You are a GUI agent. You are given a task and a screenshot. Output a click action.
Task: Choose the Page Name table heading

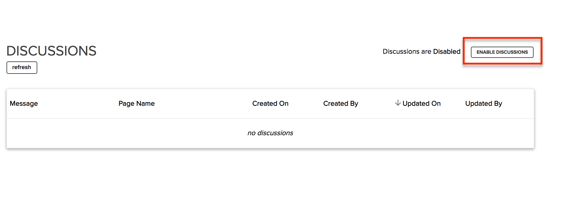pyautogui.click(x=136, y=104)
